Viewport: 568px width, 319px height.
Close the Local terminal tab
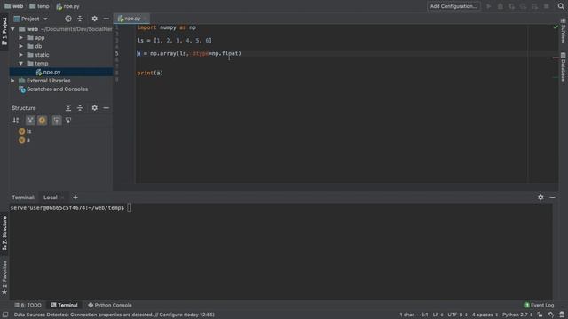click(63, 198)
